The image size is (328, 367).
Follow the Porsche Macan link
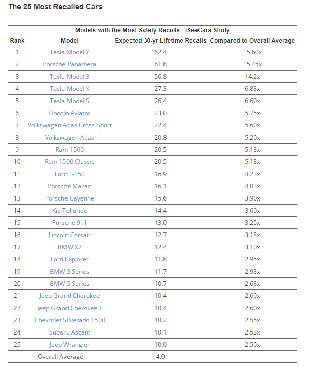(x=70, y=186)
